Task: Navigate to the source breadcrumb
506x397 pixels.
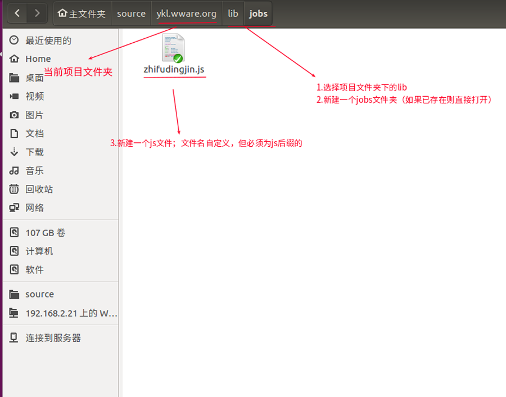Action: click(131, 13)
